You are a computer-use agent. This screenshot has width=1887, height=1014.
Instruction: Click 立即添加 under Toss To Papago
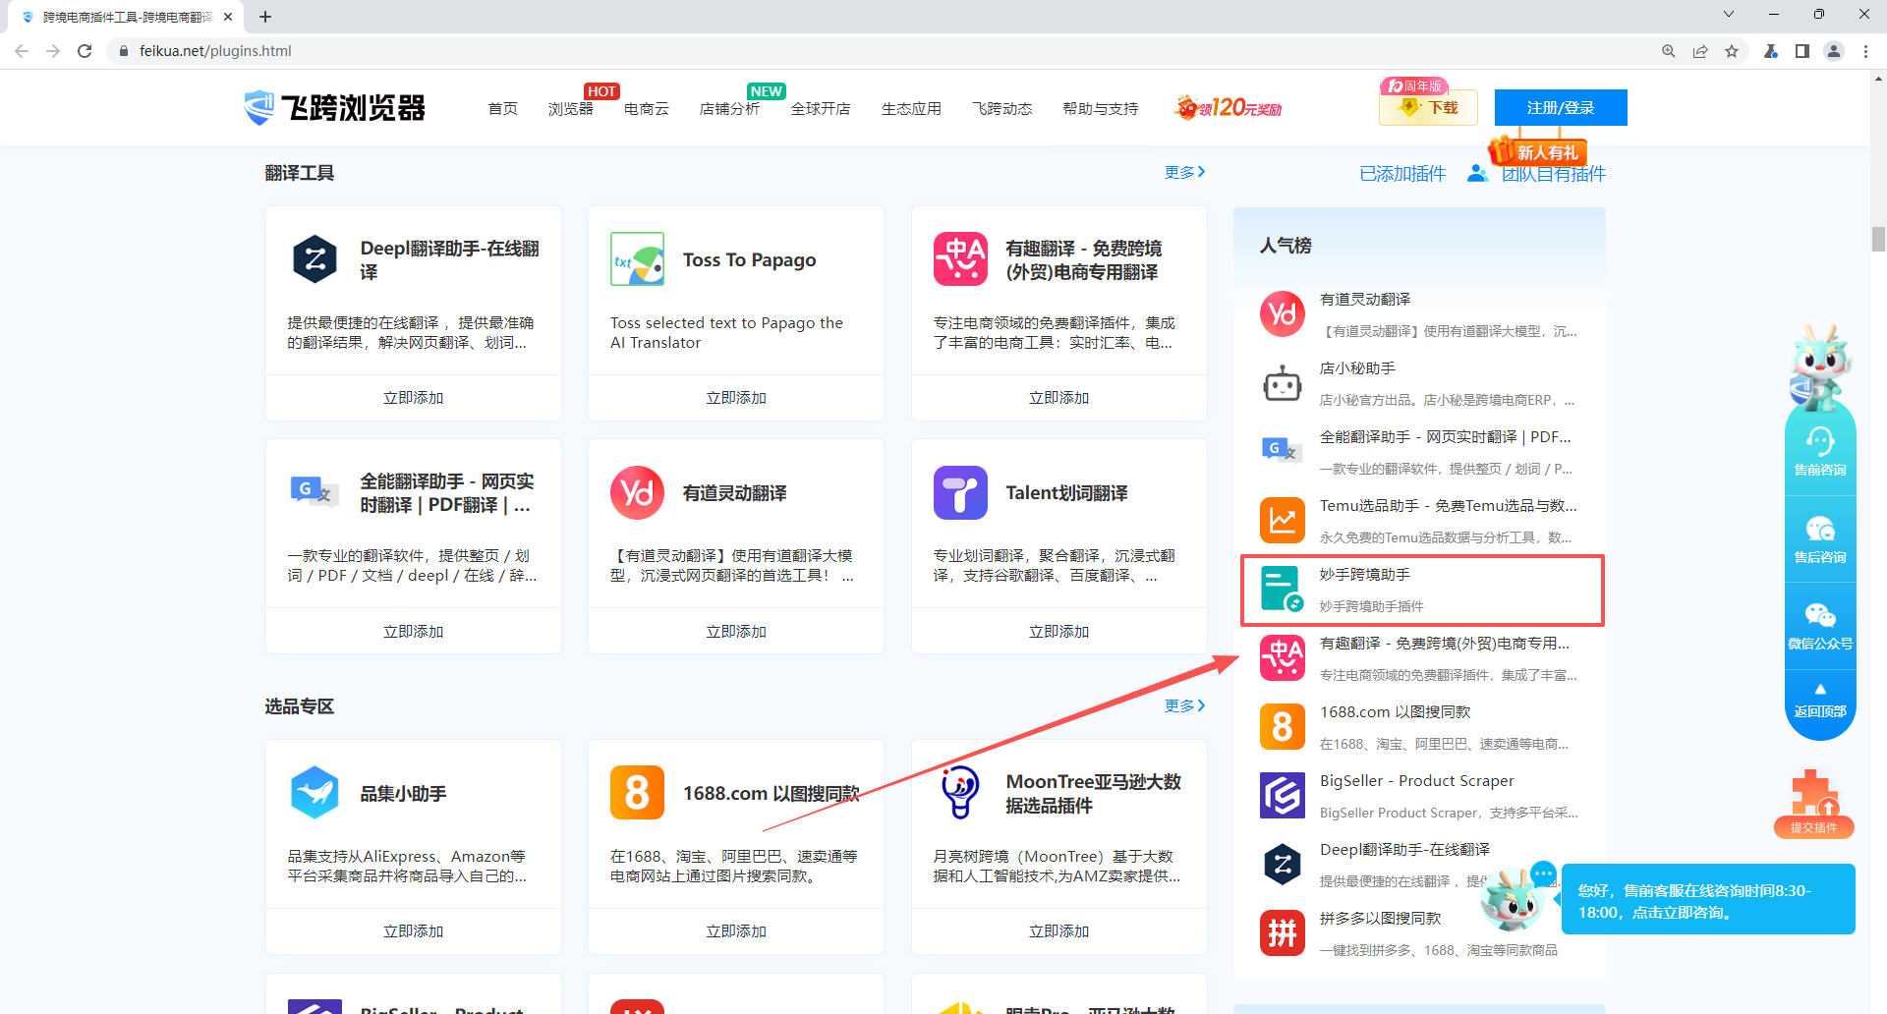tap(736, 398)
